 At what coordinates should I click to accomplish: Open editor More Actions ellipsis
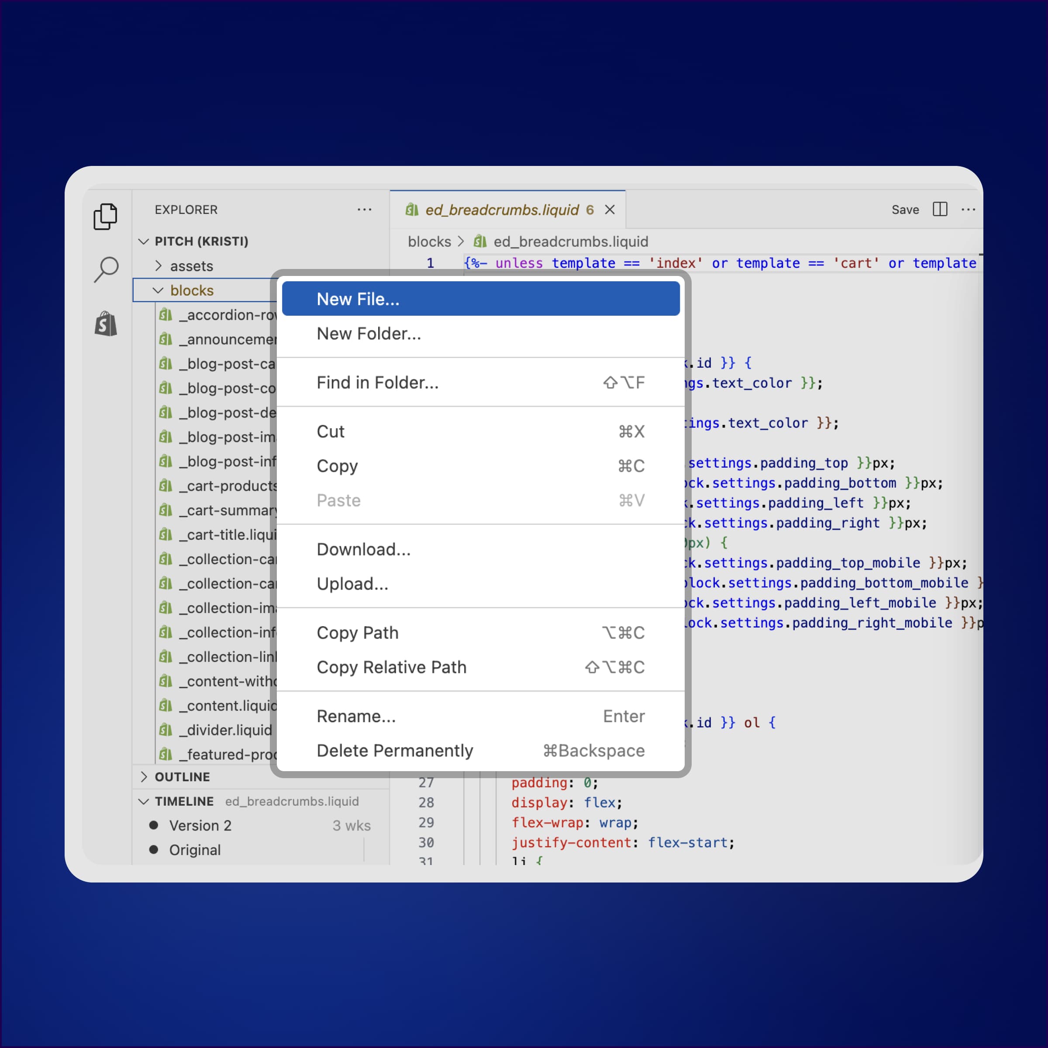(968, 210)
